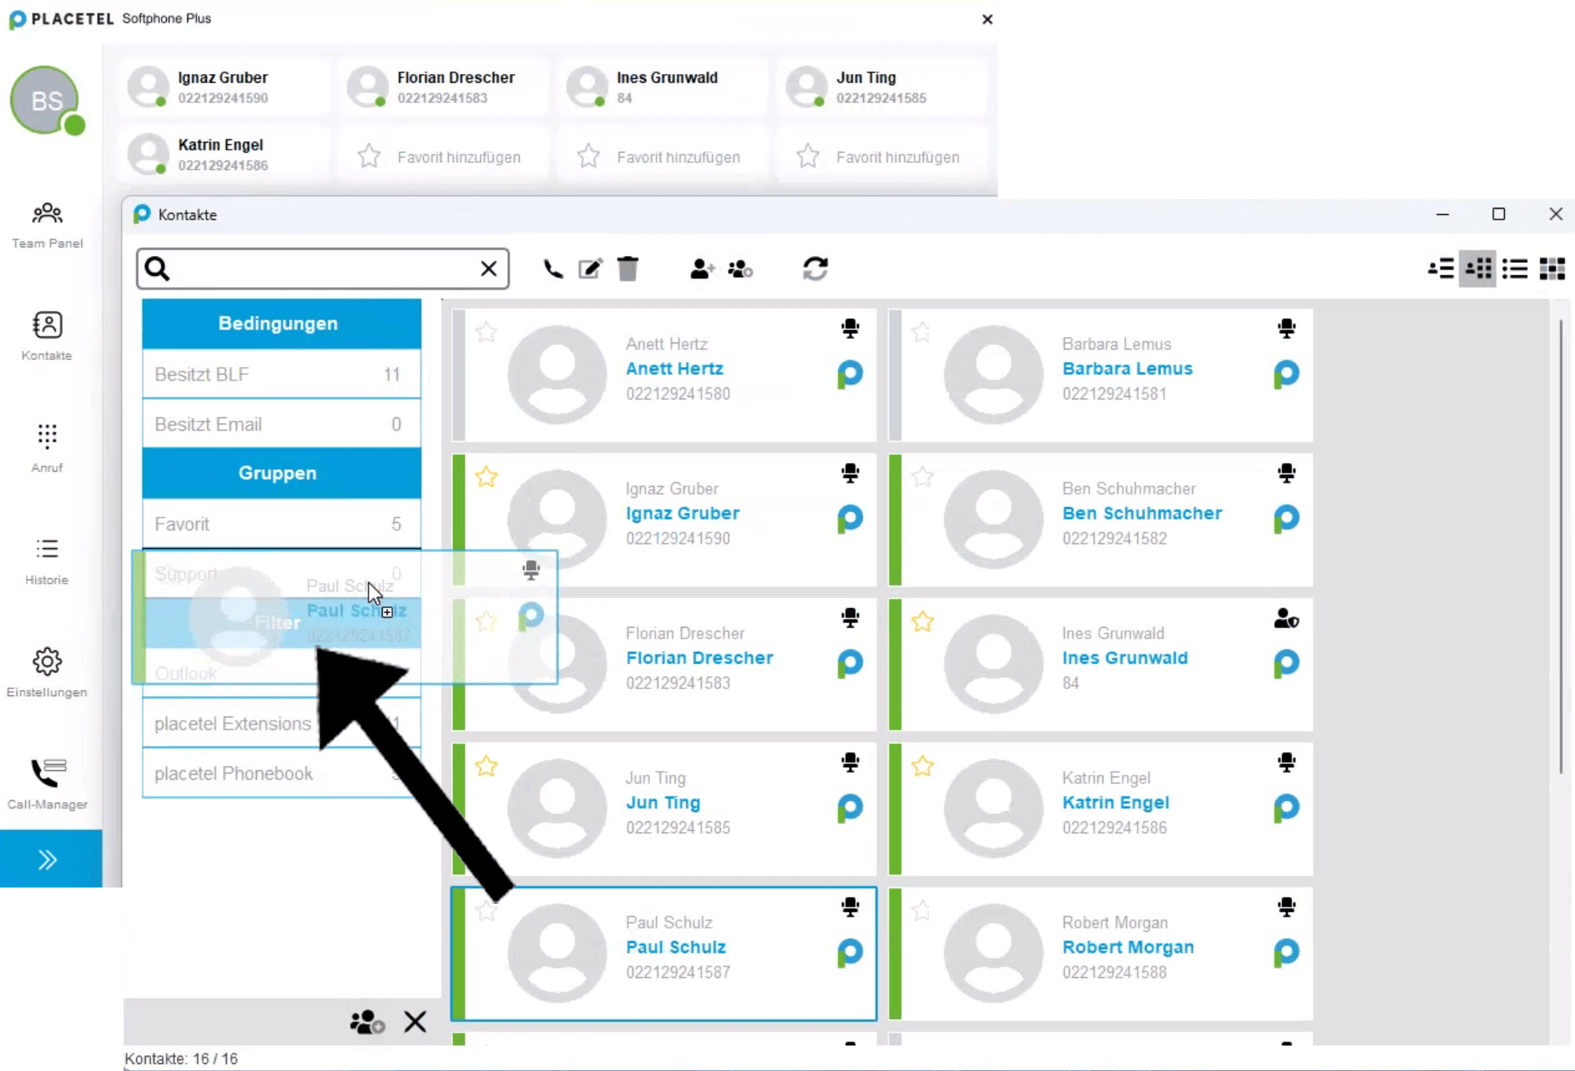The width and height of the screenshot is (1575, 1071).
Task: Unfavorite Ignaz Gruber via star
Action: (487, 477)
